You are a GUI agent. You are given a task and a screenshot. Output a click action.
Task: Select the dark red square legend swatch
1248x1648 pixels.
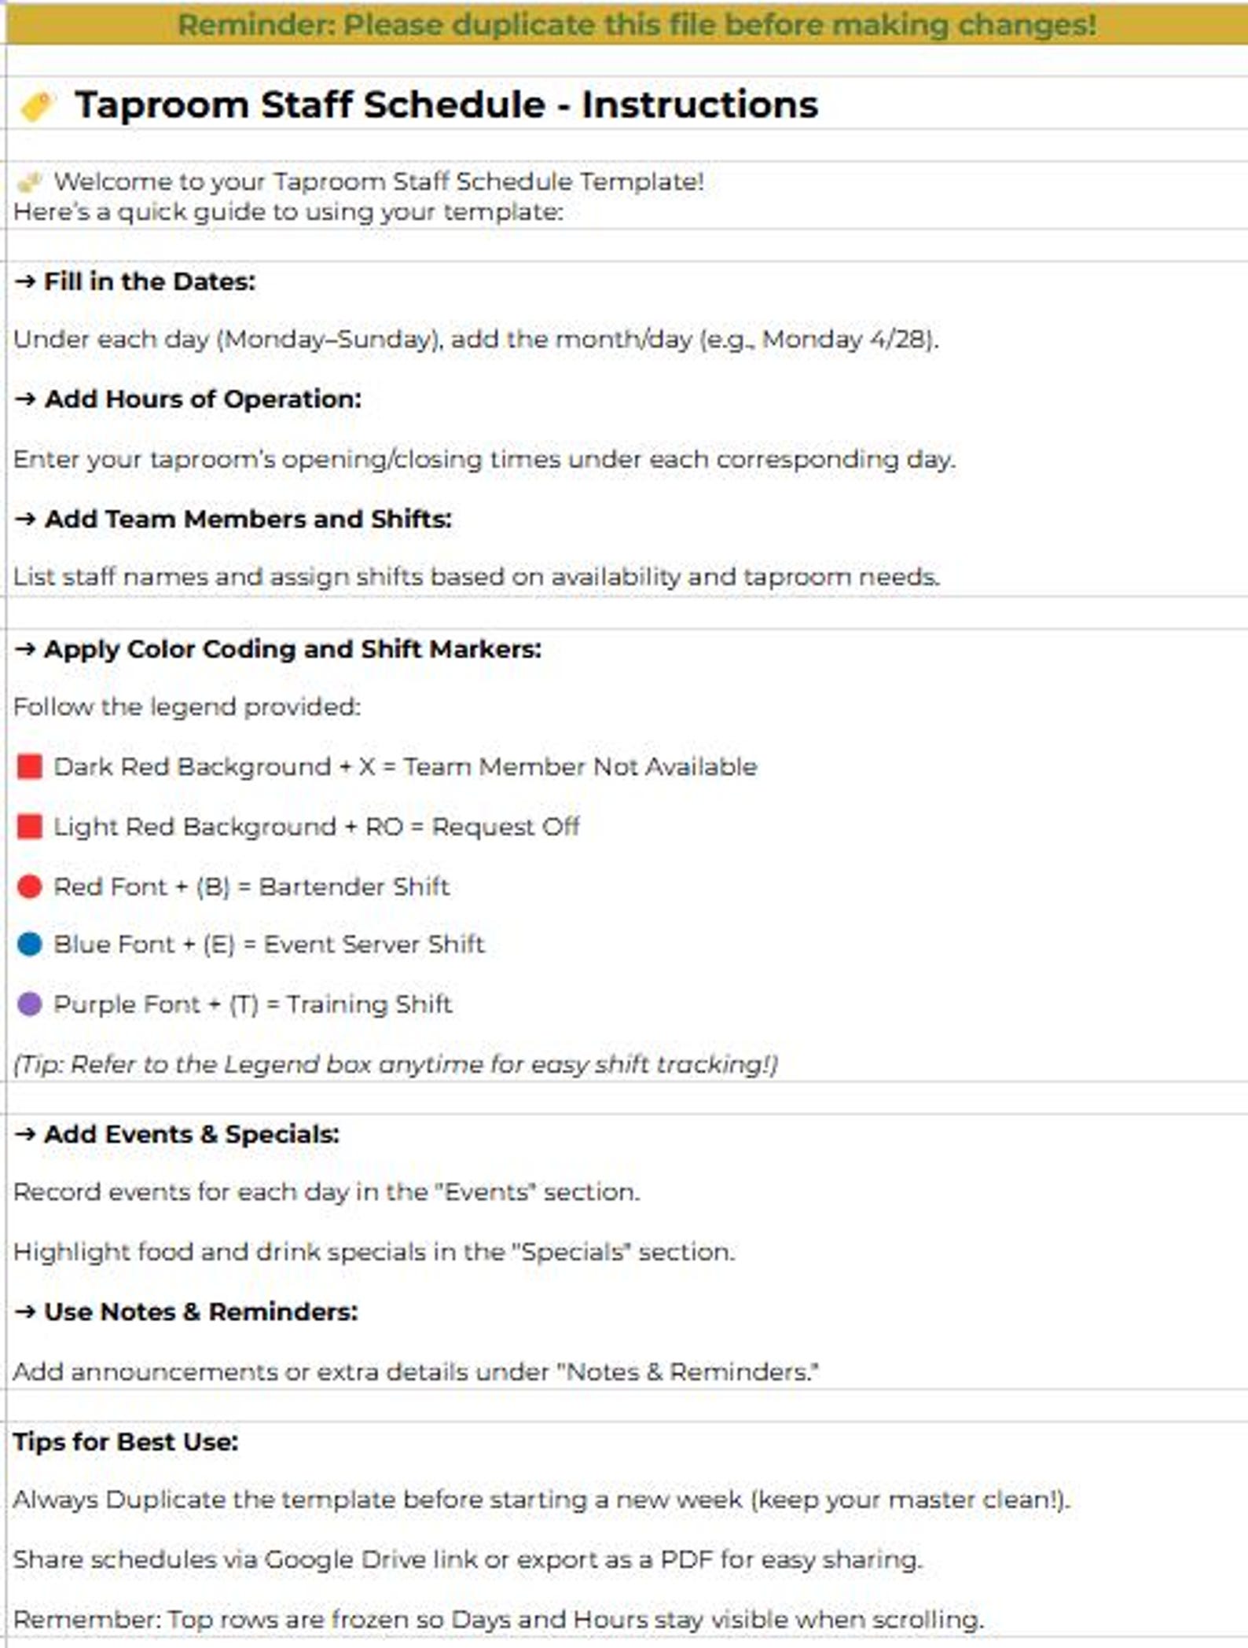pyautogui.click(x=30, y=767)
